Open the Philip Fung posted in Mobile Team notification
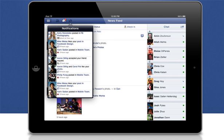224x140 pixels. coord(70,77)
